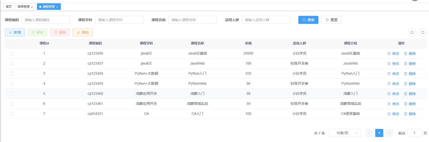Screen dimensions: 429x142
Task: Export data with the 导出 button
Action: pyautogui.click(x=83, y=32)
